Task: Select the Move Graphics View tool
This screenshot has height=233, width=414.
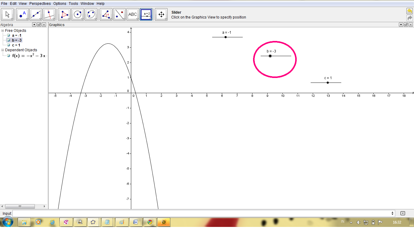Action: pyautogui.click(x=161, y=14)
